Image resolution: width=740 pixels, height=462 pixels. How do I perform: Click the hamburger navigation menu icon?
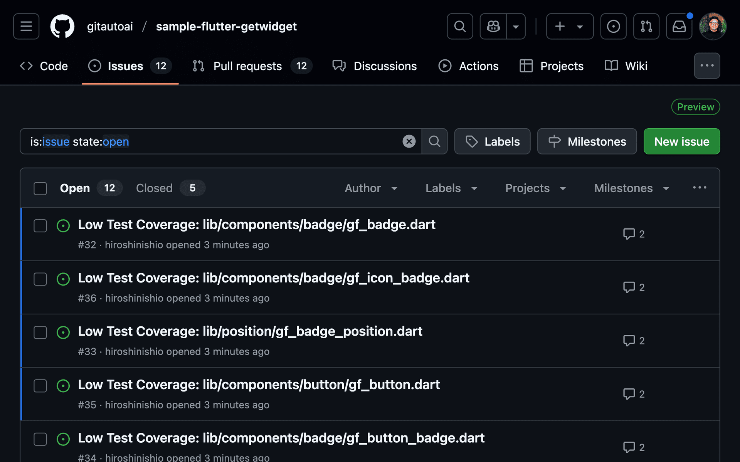(x=26, y=26)
